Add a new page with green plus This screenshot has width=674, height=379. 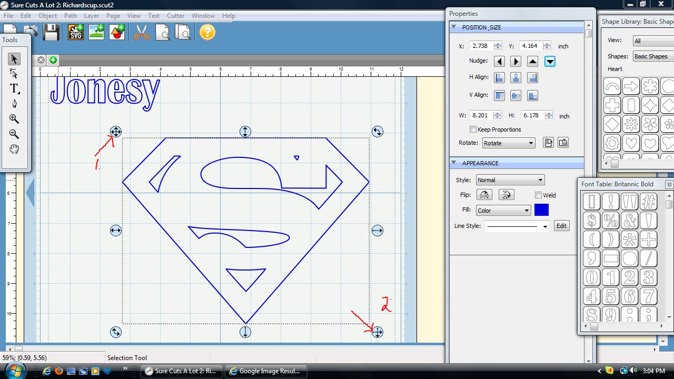point(53,60)
